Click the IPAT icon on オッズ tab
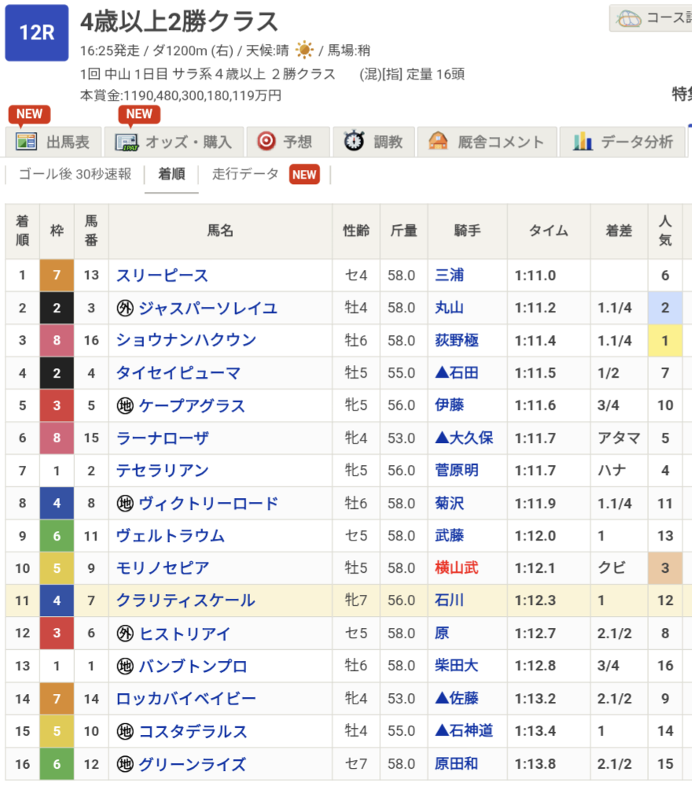Viewport: 692px width, 790px height. click(x=126, y=142)
